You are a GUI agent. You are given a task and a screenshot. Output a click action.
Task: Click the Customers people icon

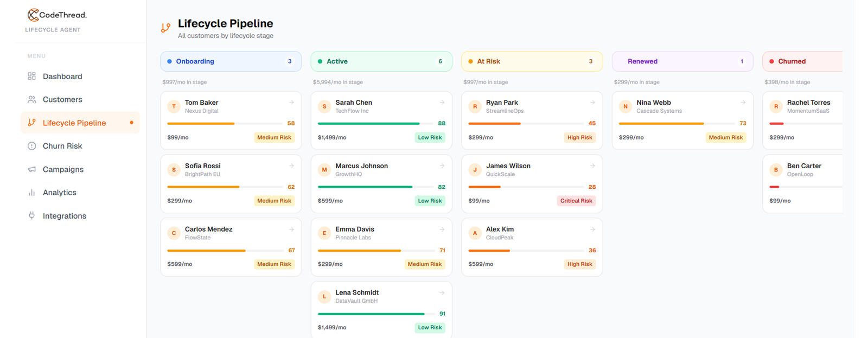click(x=31, y=99)
